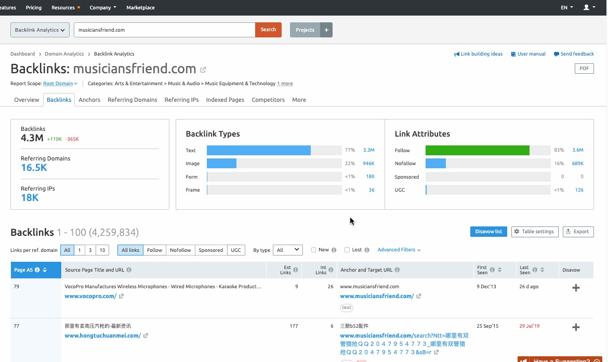Disavow the vocopro.com backlink using its plus icon

pyautogui.click(x=576, y=287)
